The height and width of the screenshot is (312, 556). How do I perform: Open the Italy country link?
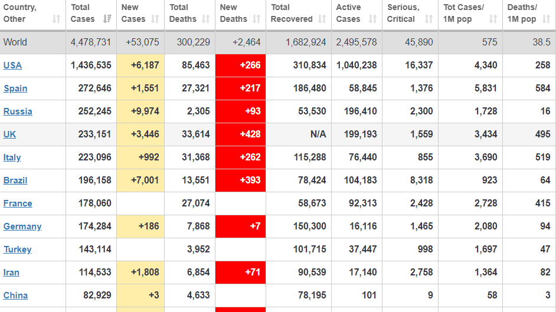[x=12, y=157]
